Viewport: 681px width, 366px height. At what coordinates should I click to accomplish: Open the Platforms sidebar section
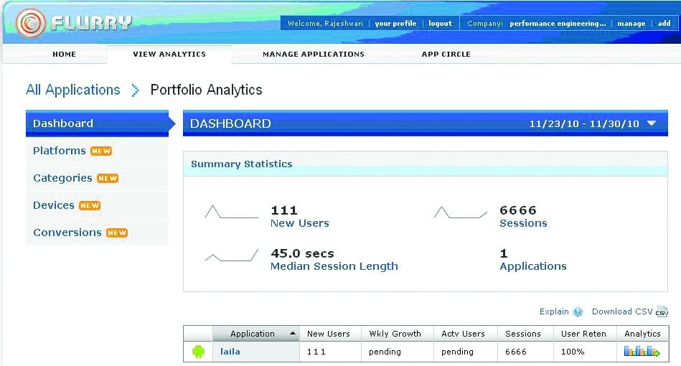pyautogui.click(x=60, y=151)
